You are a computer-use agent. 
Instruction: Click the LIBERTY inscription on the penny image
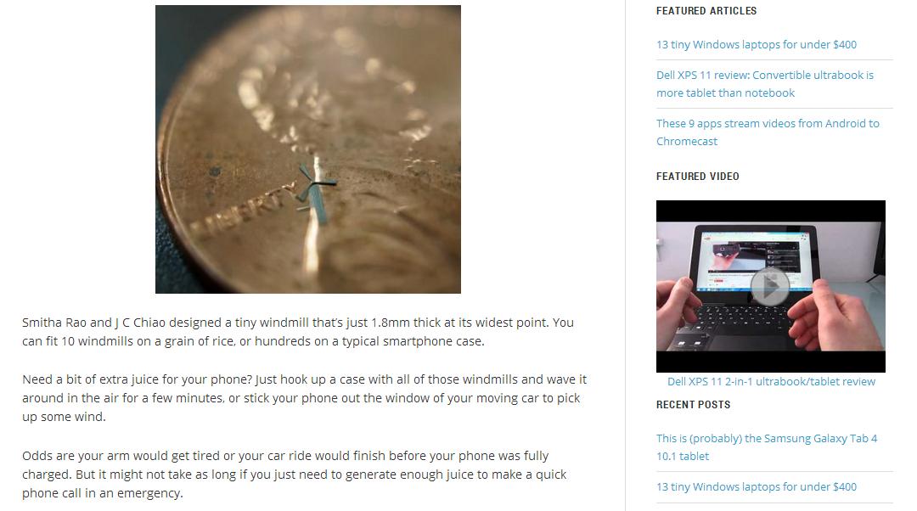tap(245, 210)
